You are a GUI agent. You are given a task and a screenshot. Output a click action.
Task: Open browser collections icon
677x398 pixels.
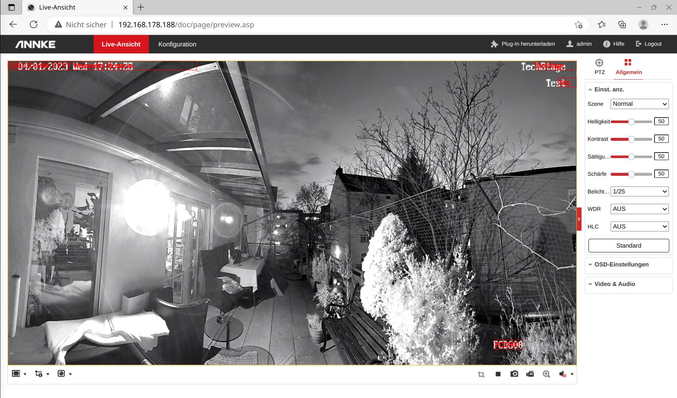click(622, 25)
